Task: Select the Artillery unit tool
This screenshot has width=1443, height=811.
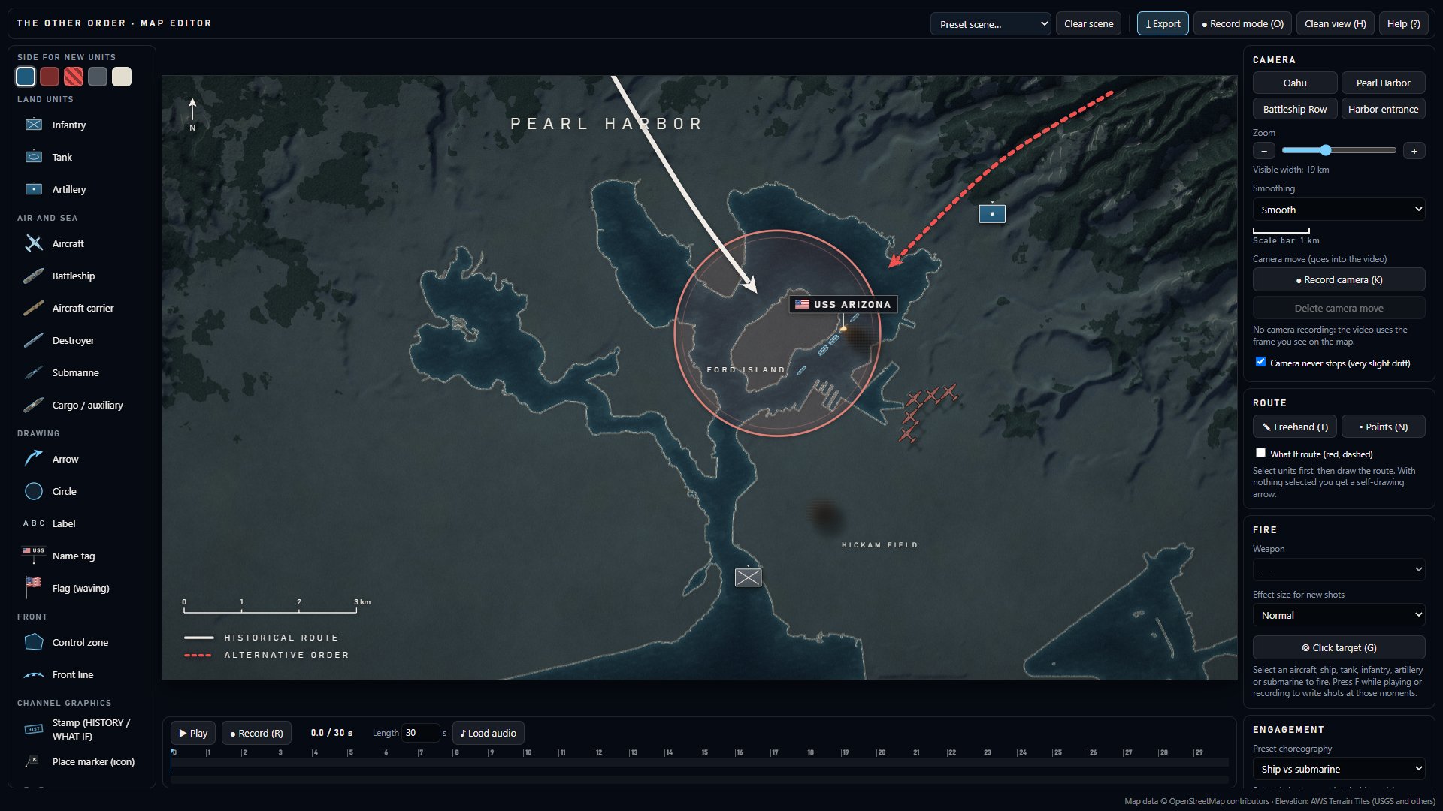Action: click(x=82, y=189)
